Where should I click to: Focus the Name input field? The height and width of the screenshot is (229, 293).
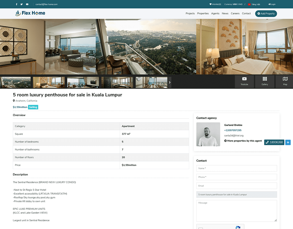237,168
